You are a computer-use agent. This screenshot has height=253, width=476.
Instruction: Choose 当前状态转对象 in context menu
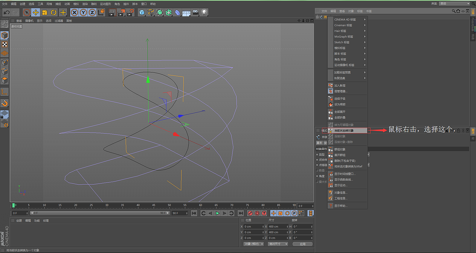click(348, 131)
